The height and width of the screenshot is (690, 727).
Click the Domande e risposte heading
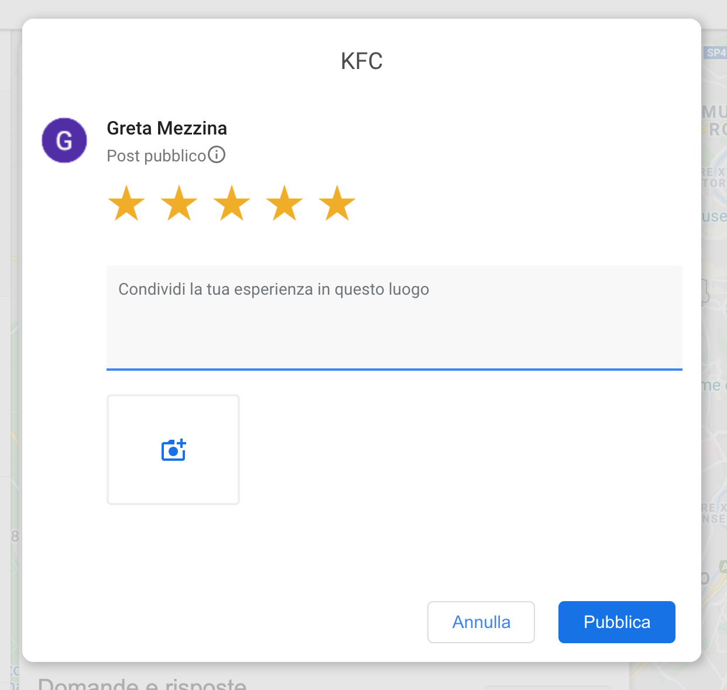tap(142, 683)
